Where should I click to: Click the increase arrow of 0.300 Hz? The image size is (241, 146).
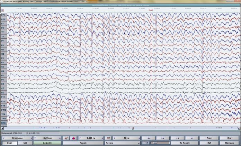click(x=102, y=138)
